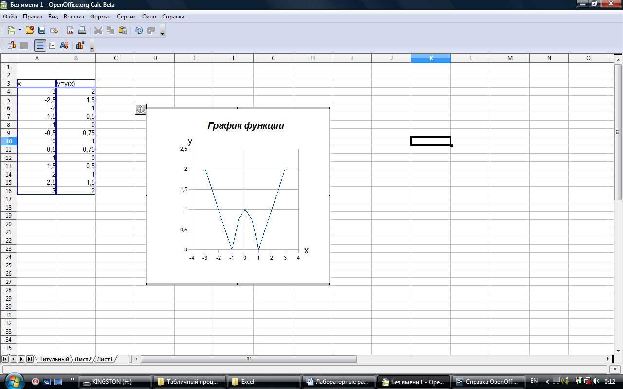The height and width of the screenshot is (389, 623).
Task: Click cell A16 with value 3
Action: [37, 191]
